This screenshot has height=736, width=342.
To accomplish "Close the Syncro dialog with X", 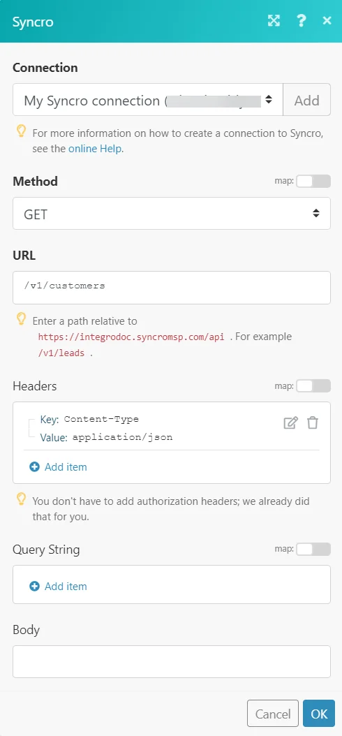I will [x=327, y=20].
